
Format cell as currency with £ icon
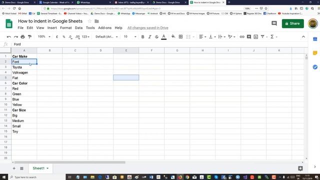point(57,36)
